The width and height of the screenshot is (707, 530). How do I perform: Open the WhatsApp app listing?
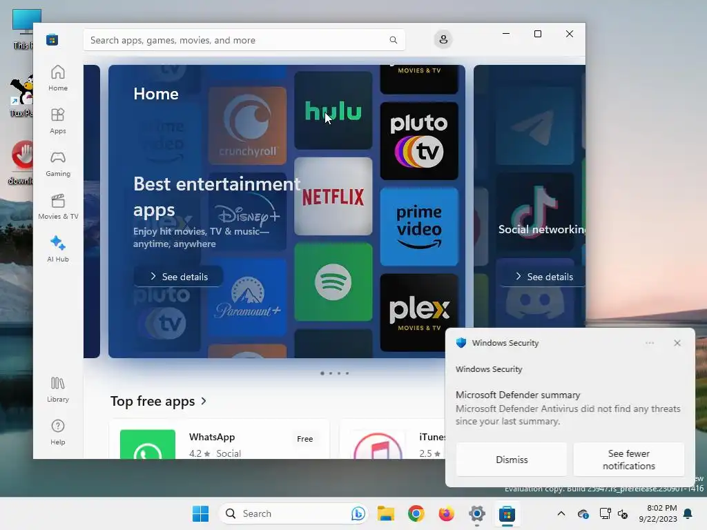click(219, 440)
